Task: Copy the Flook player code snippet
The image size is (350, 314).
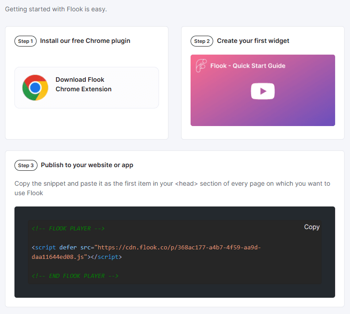Action: [312, 227]
